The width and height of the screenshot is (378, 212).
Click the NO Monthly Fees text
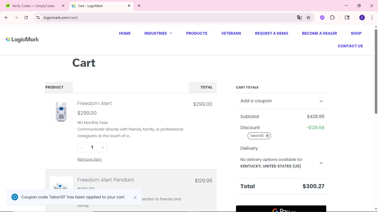coord(92,122)
